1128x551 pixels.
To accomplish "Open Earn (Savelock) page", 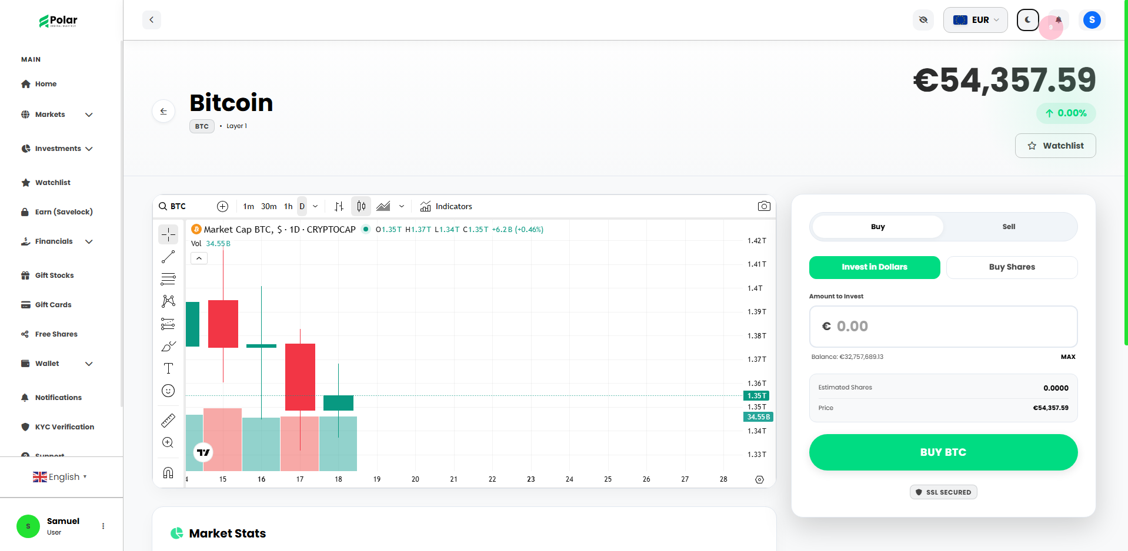I will click(57, 212).
